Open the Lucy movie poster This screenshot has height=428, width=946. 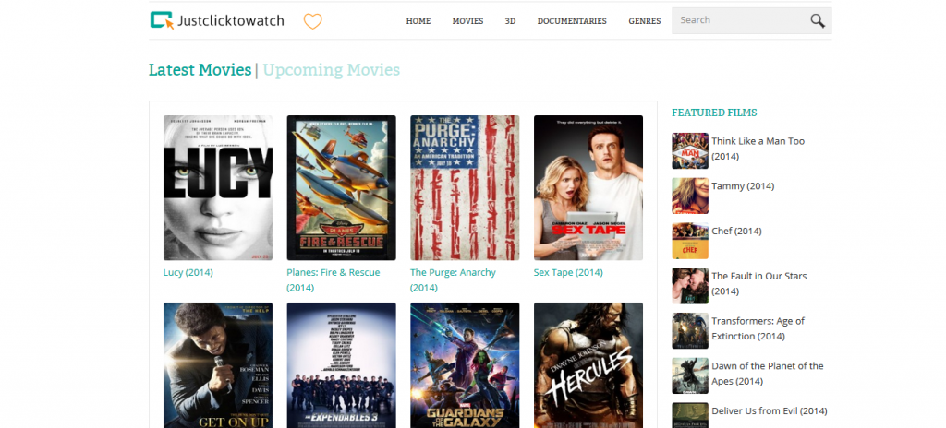(x=218, y=187)
